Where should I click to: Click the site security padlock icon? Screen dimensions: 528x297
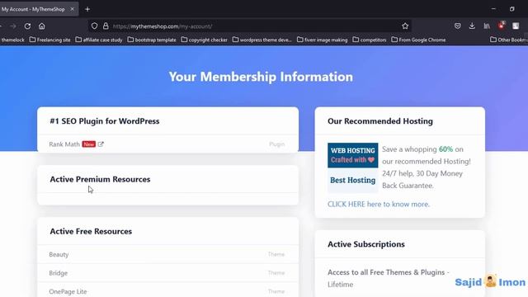point(106,26)
